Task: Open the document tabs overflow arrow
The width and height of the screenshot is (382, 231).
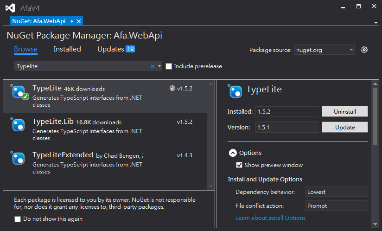Action: click(376, 22)
